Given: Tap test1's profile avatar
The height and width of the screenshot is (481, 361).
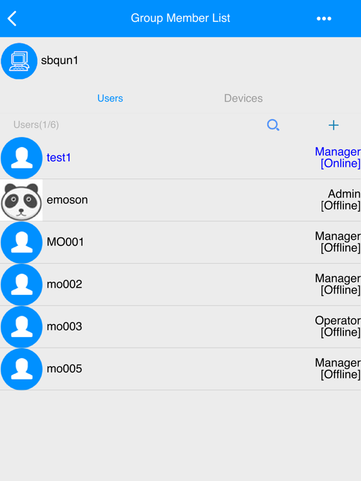Looking at the screenshot, I should (21, 158).
